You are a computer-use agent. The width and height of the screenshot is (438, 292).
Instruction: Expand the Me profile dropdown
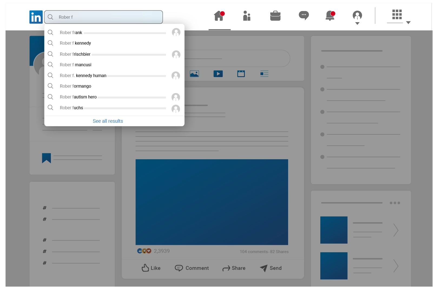[357, 18]
